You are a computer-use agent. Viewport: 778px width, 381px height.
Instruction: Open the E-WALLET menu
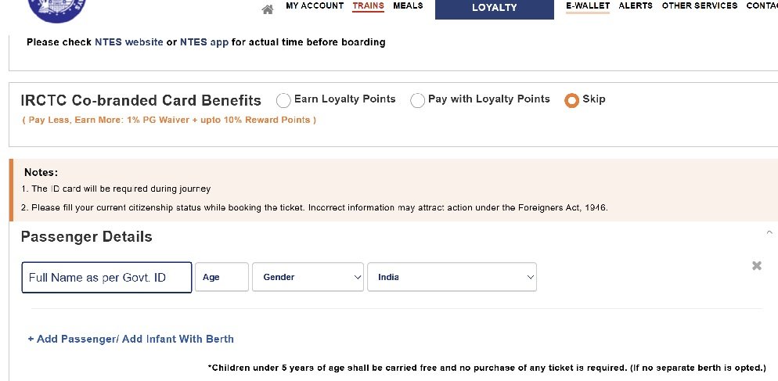coord(588,6)
